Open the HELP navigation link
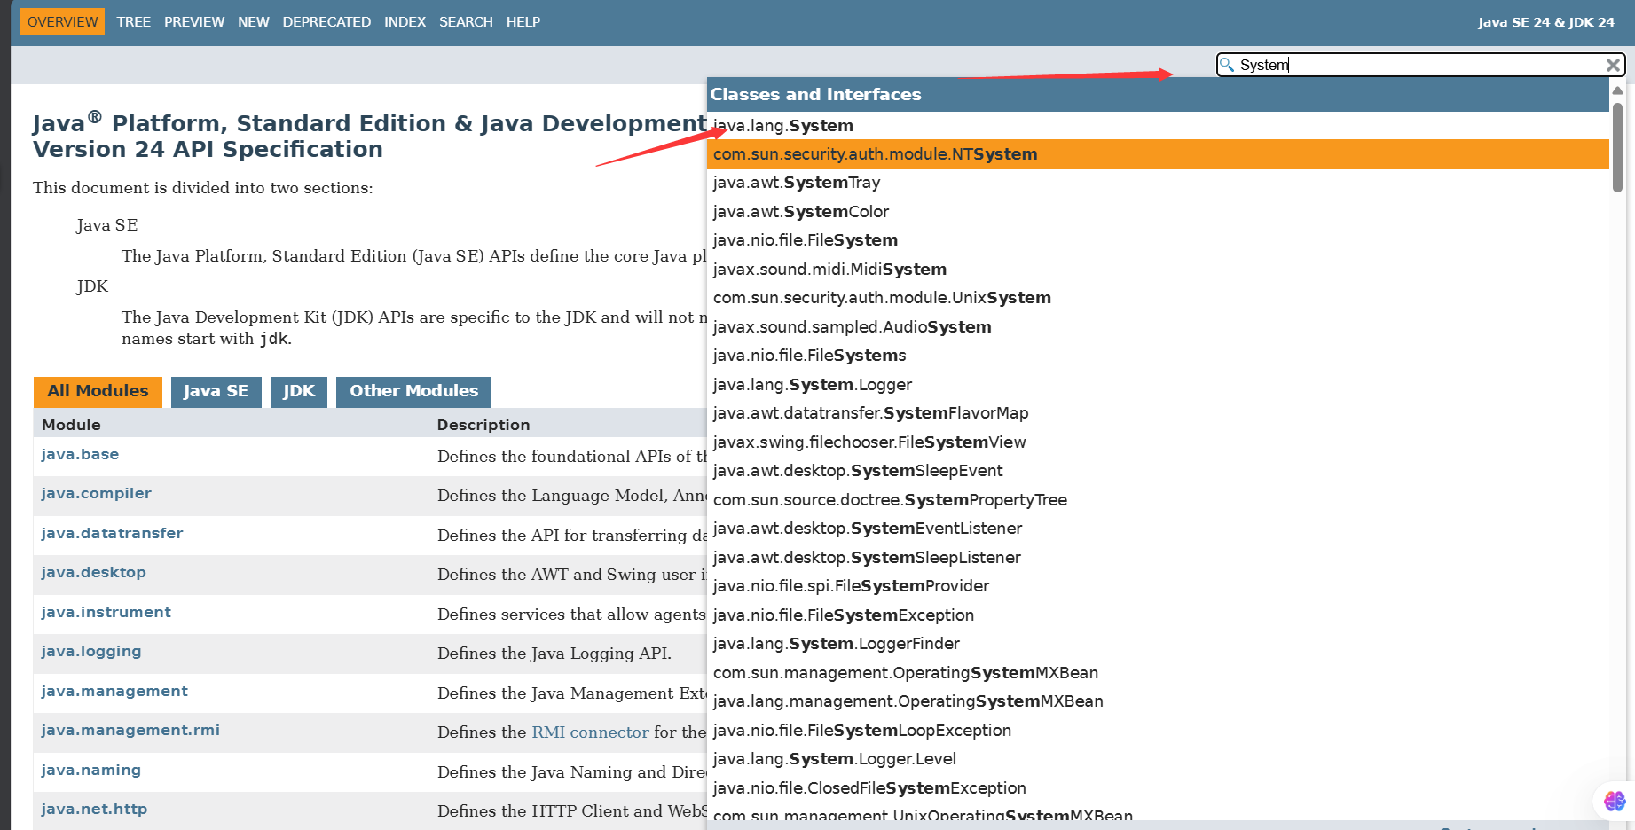Screen dimensions: 1635x830 (x=523, y=22)
